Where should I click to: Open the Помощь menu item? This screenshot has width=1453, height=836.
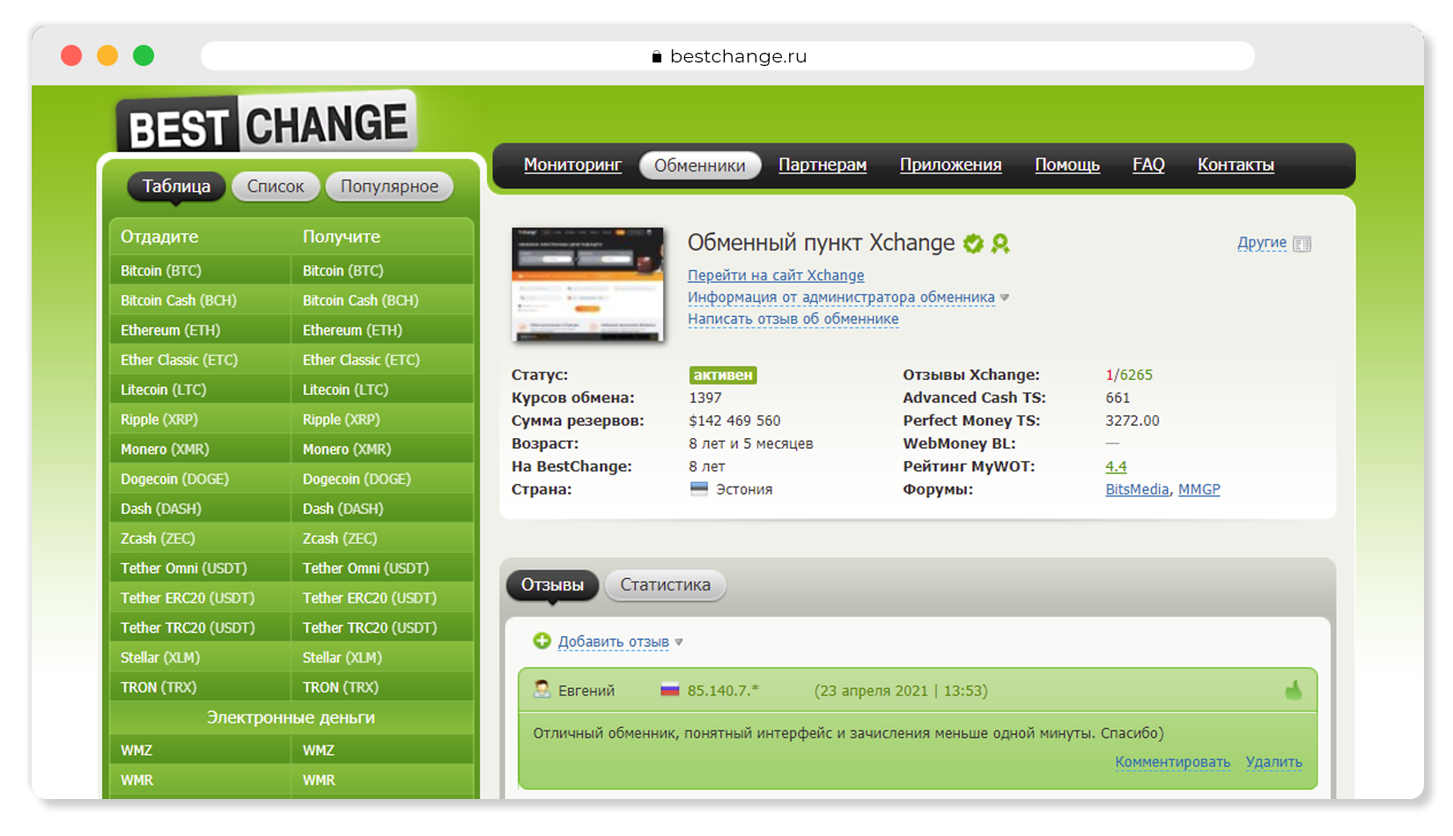[x=1067, y=165]
